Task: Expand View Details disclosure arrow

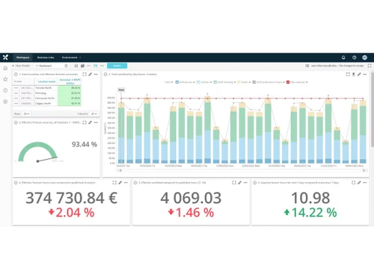Action: tap(13, 66)
